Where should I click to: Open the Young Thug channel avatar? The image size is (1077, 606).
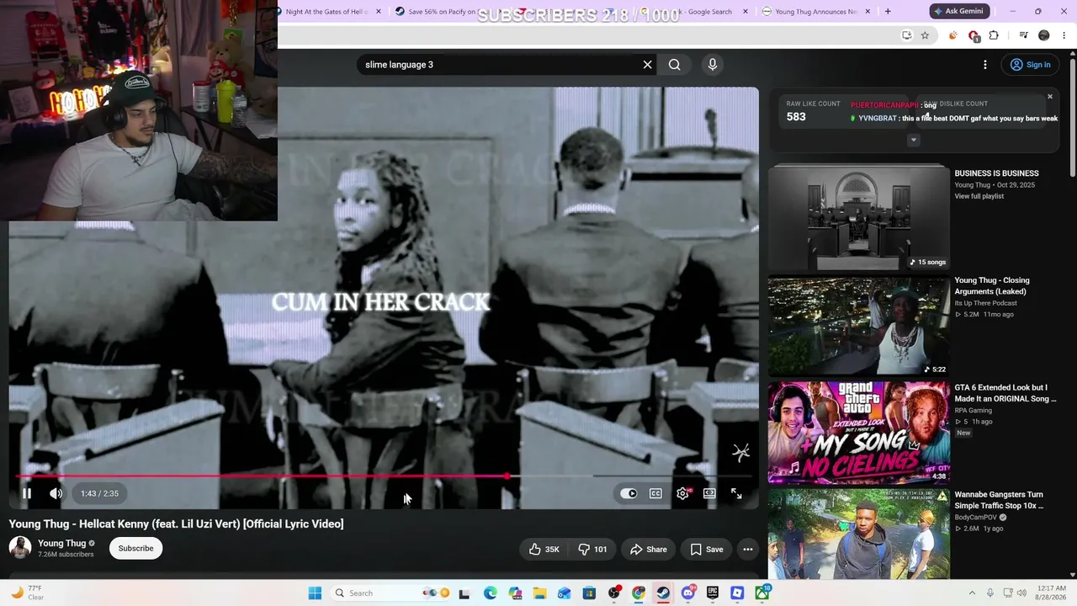coord(20,548)
